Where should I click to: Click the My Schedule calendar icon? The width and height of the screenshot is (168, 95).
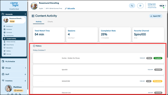[3, 61]
